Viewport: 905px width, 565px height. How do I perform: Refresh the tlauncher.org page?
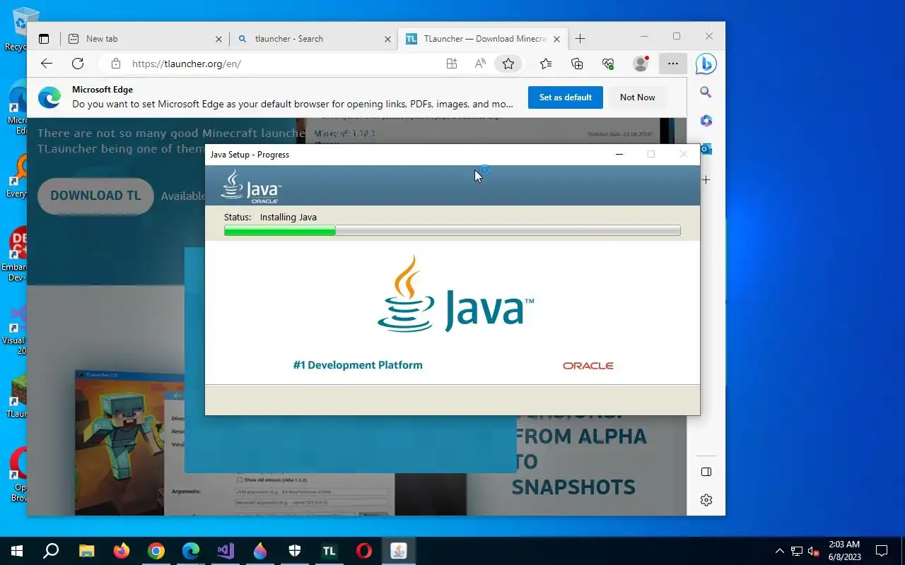point(78,64)
